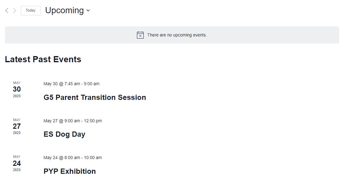The image size is (344, 194).
Task: Click the 2023 year below day 24
Action: click(17, 170)
